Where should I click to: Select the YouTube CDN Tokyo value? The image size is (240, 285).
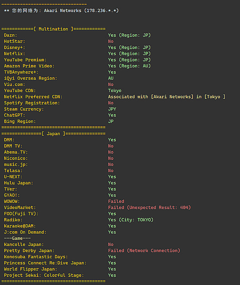pyautogui.click(x=115, y=90)
